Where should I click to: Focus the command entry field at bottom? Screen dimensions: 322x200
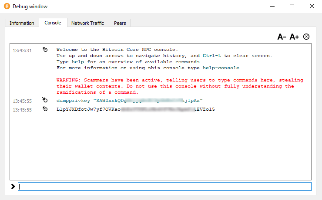(x=164, y=186)
